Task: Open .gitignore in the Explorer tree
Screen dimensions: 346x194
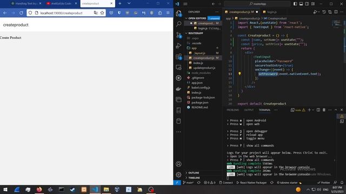Action: (x=197, y=78)
